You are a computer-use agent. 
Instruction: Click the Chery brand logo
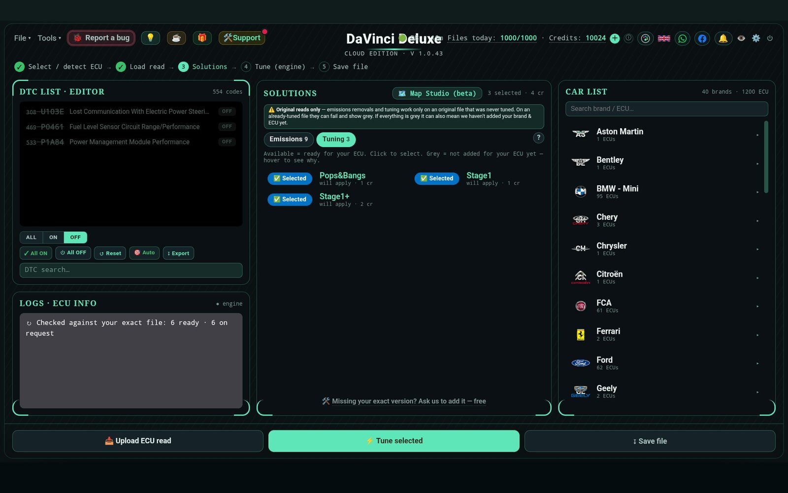(x=581, y=220)
